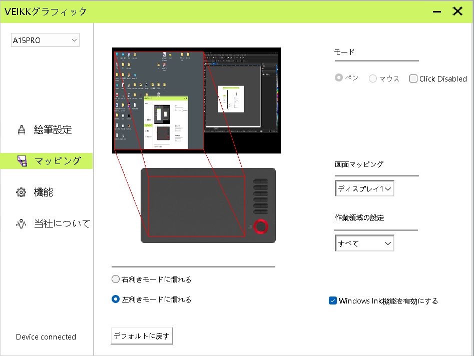The height and width of the screenshot is (356, 474).
Task: Open the 当社について page
Action: pyautogui.click(x=62, y=223)
